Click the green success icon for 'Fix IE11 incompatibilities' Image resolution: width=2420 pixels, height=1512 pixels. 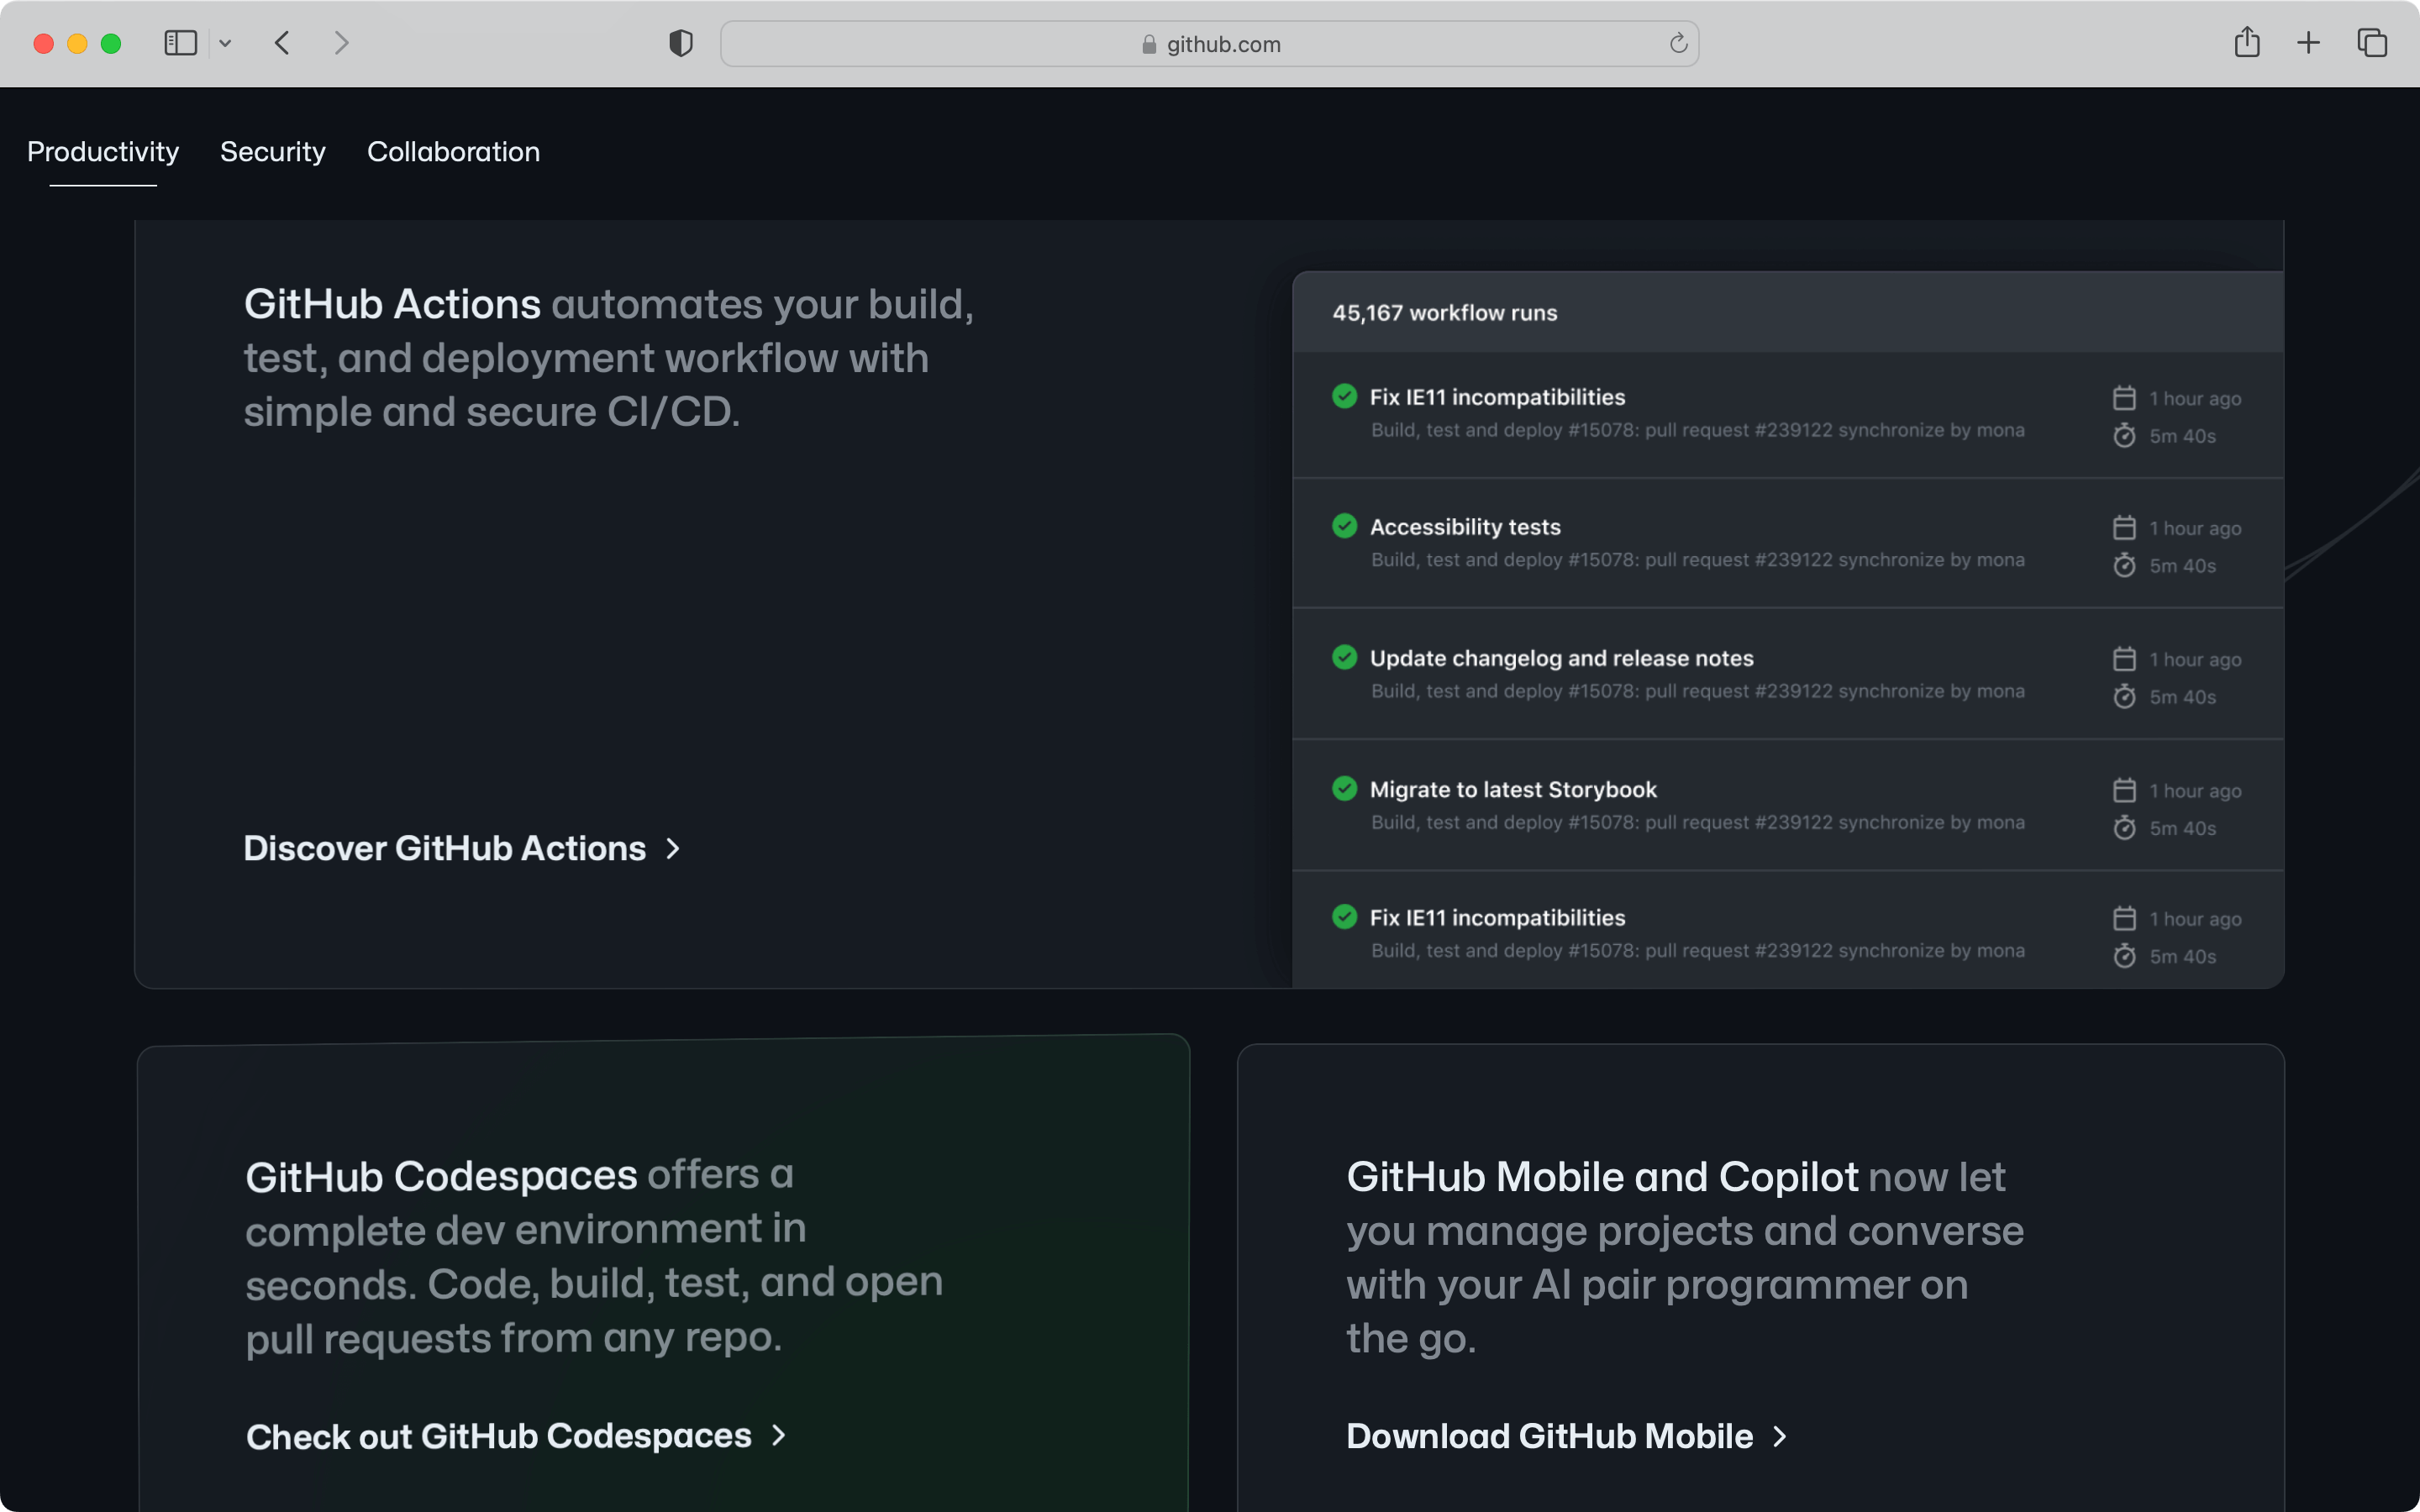[x=1345, y=397]
